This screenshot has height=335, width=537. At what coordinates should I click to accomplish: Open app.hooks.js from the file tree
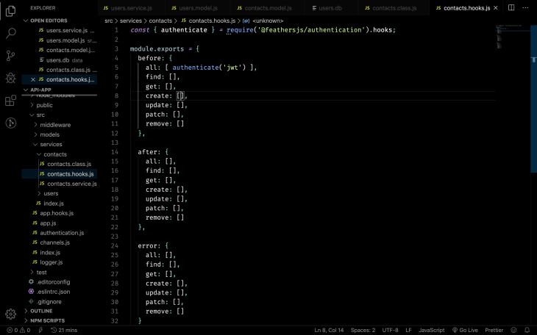pos(56,213)
